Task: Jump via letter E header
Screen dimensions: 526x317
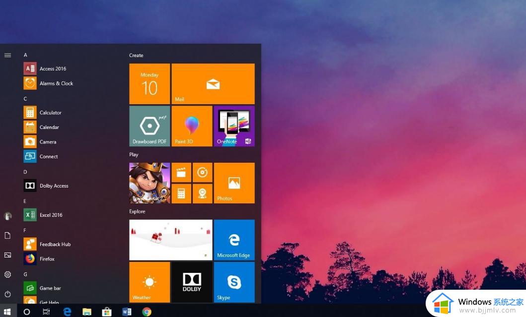Action: pyautogui.click(x=25, y=201)
